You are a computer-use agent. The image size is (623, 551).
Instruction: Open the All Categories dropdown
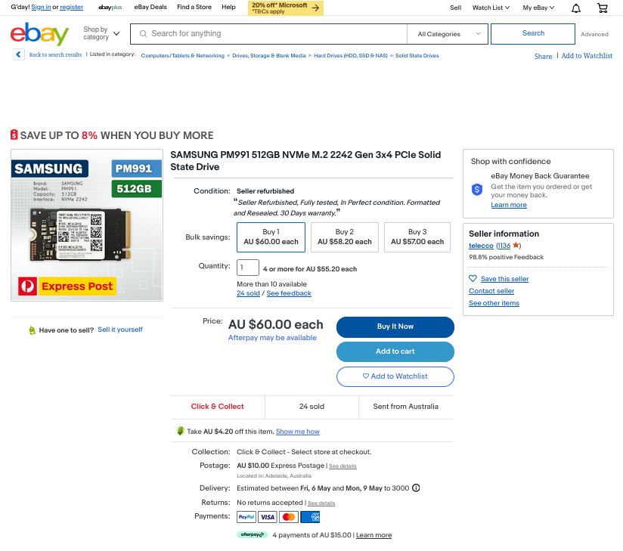pos(448,34)
